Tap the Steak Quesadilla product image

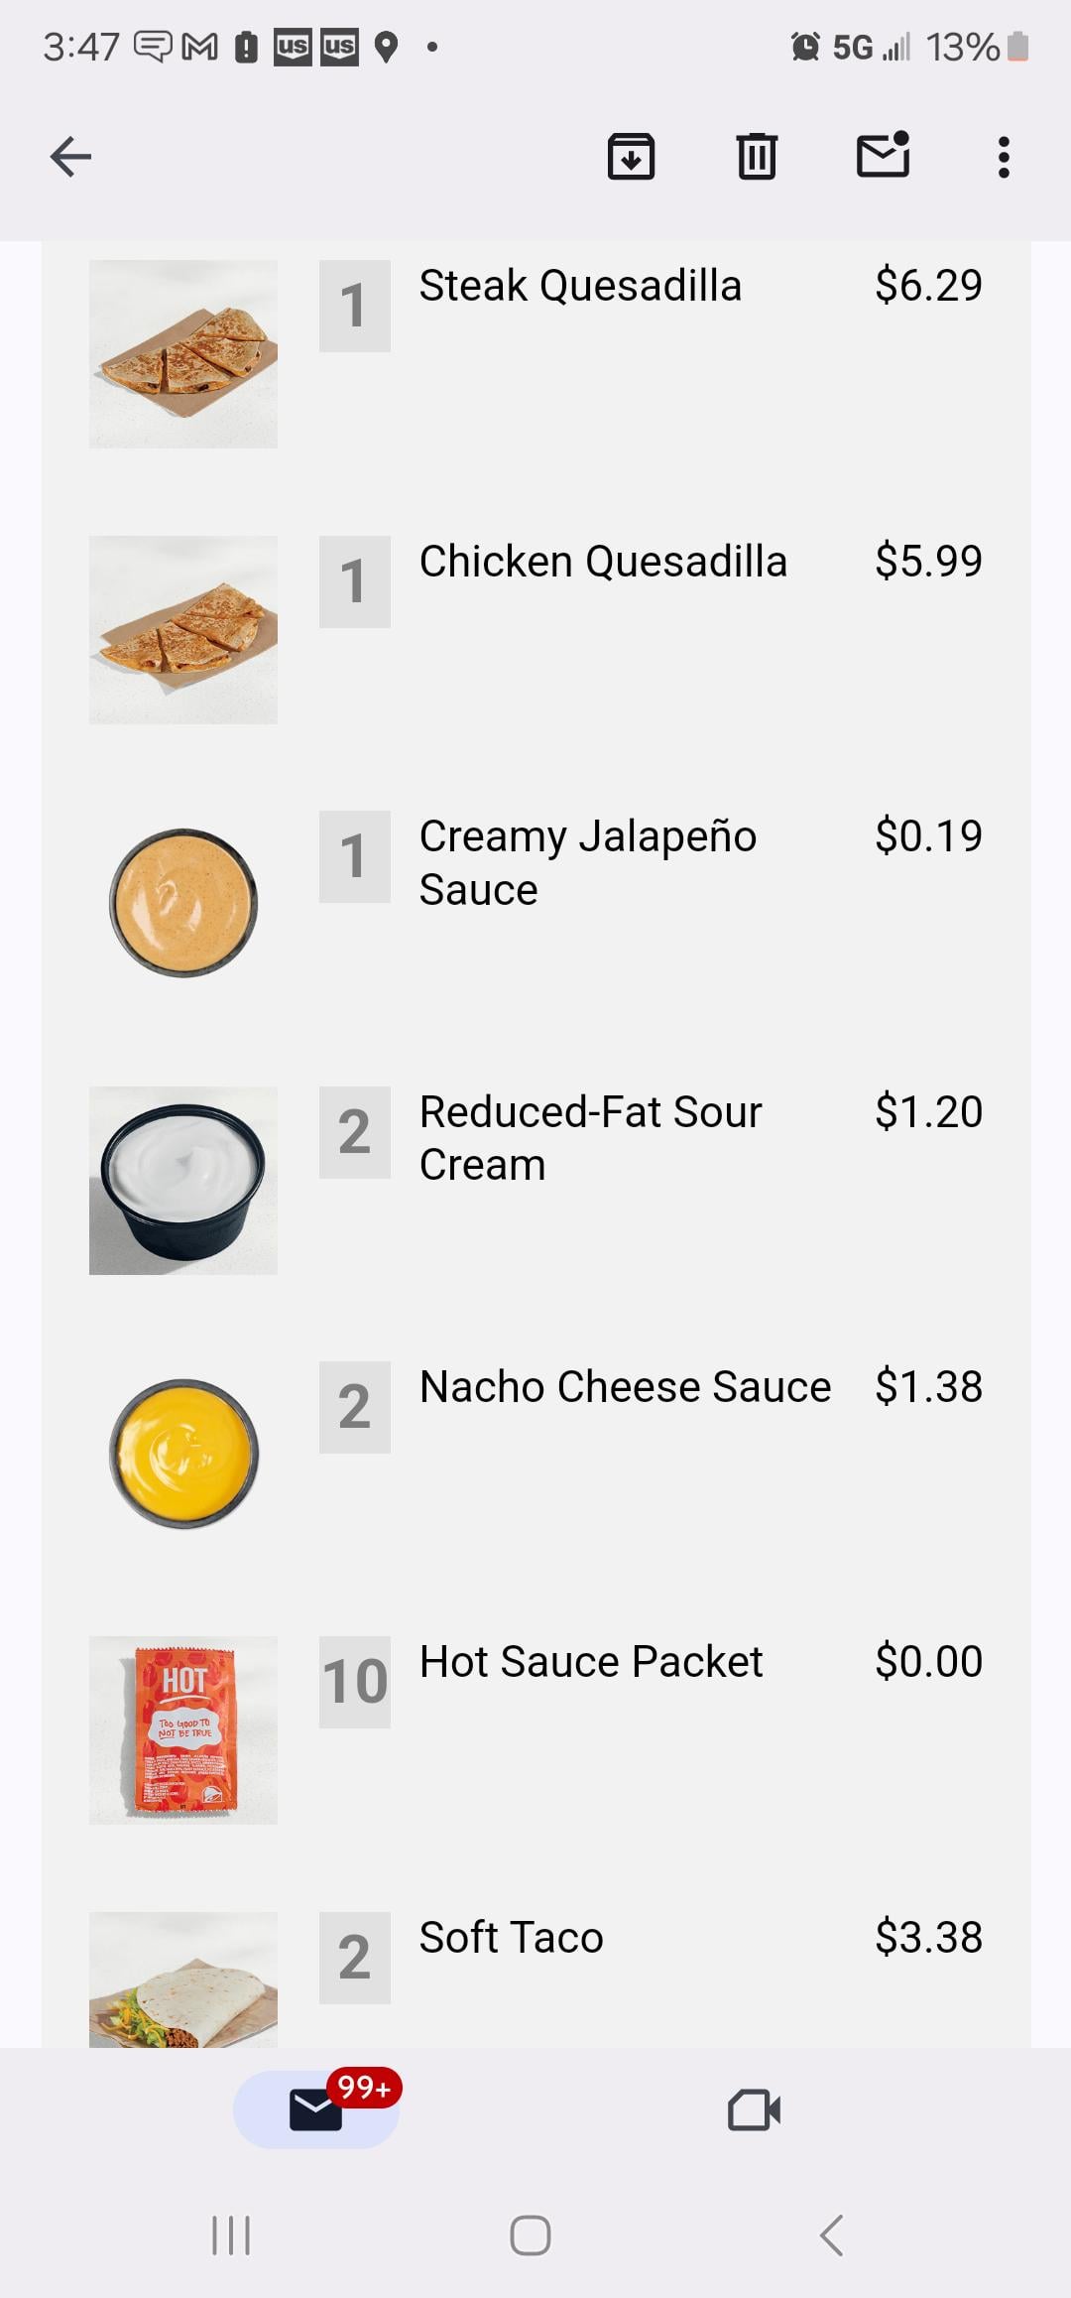pyautogui.click(x=183, y=354)
